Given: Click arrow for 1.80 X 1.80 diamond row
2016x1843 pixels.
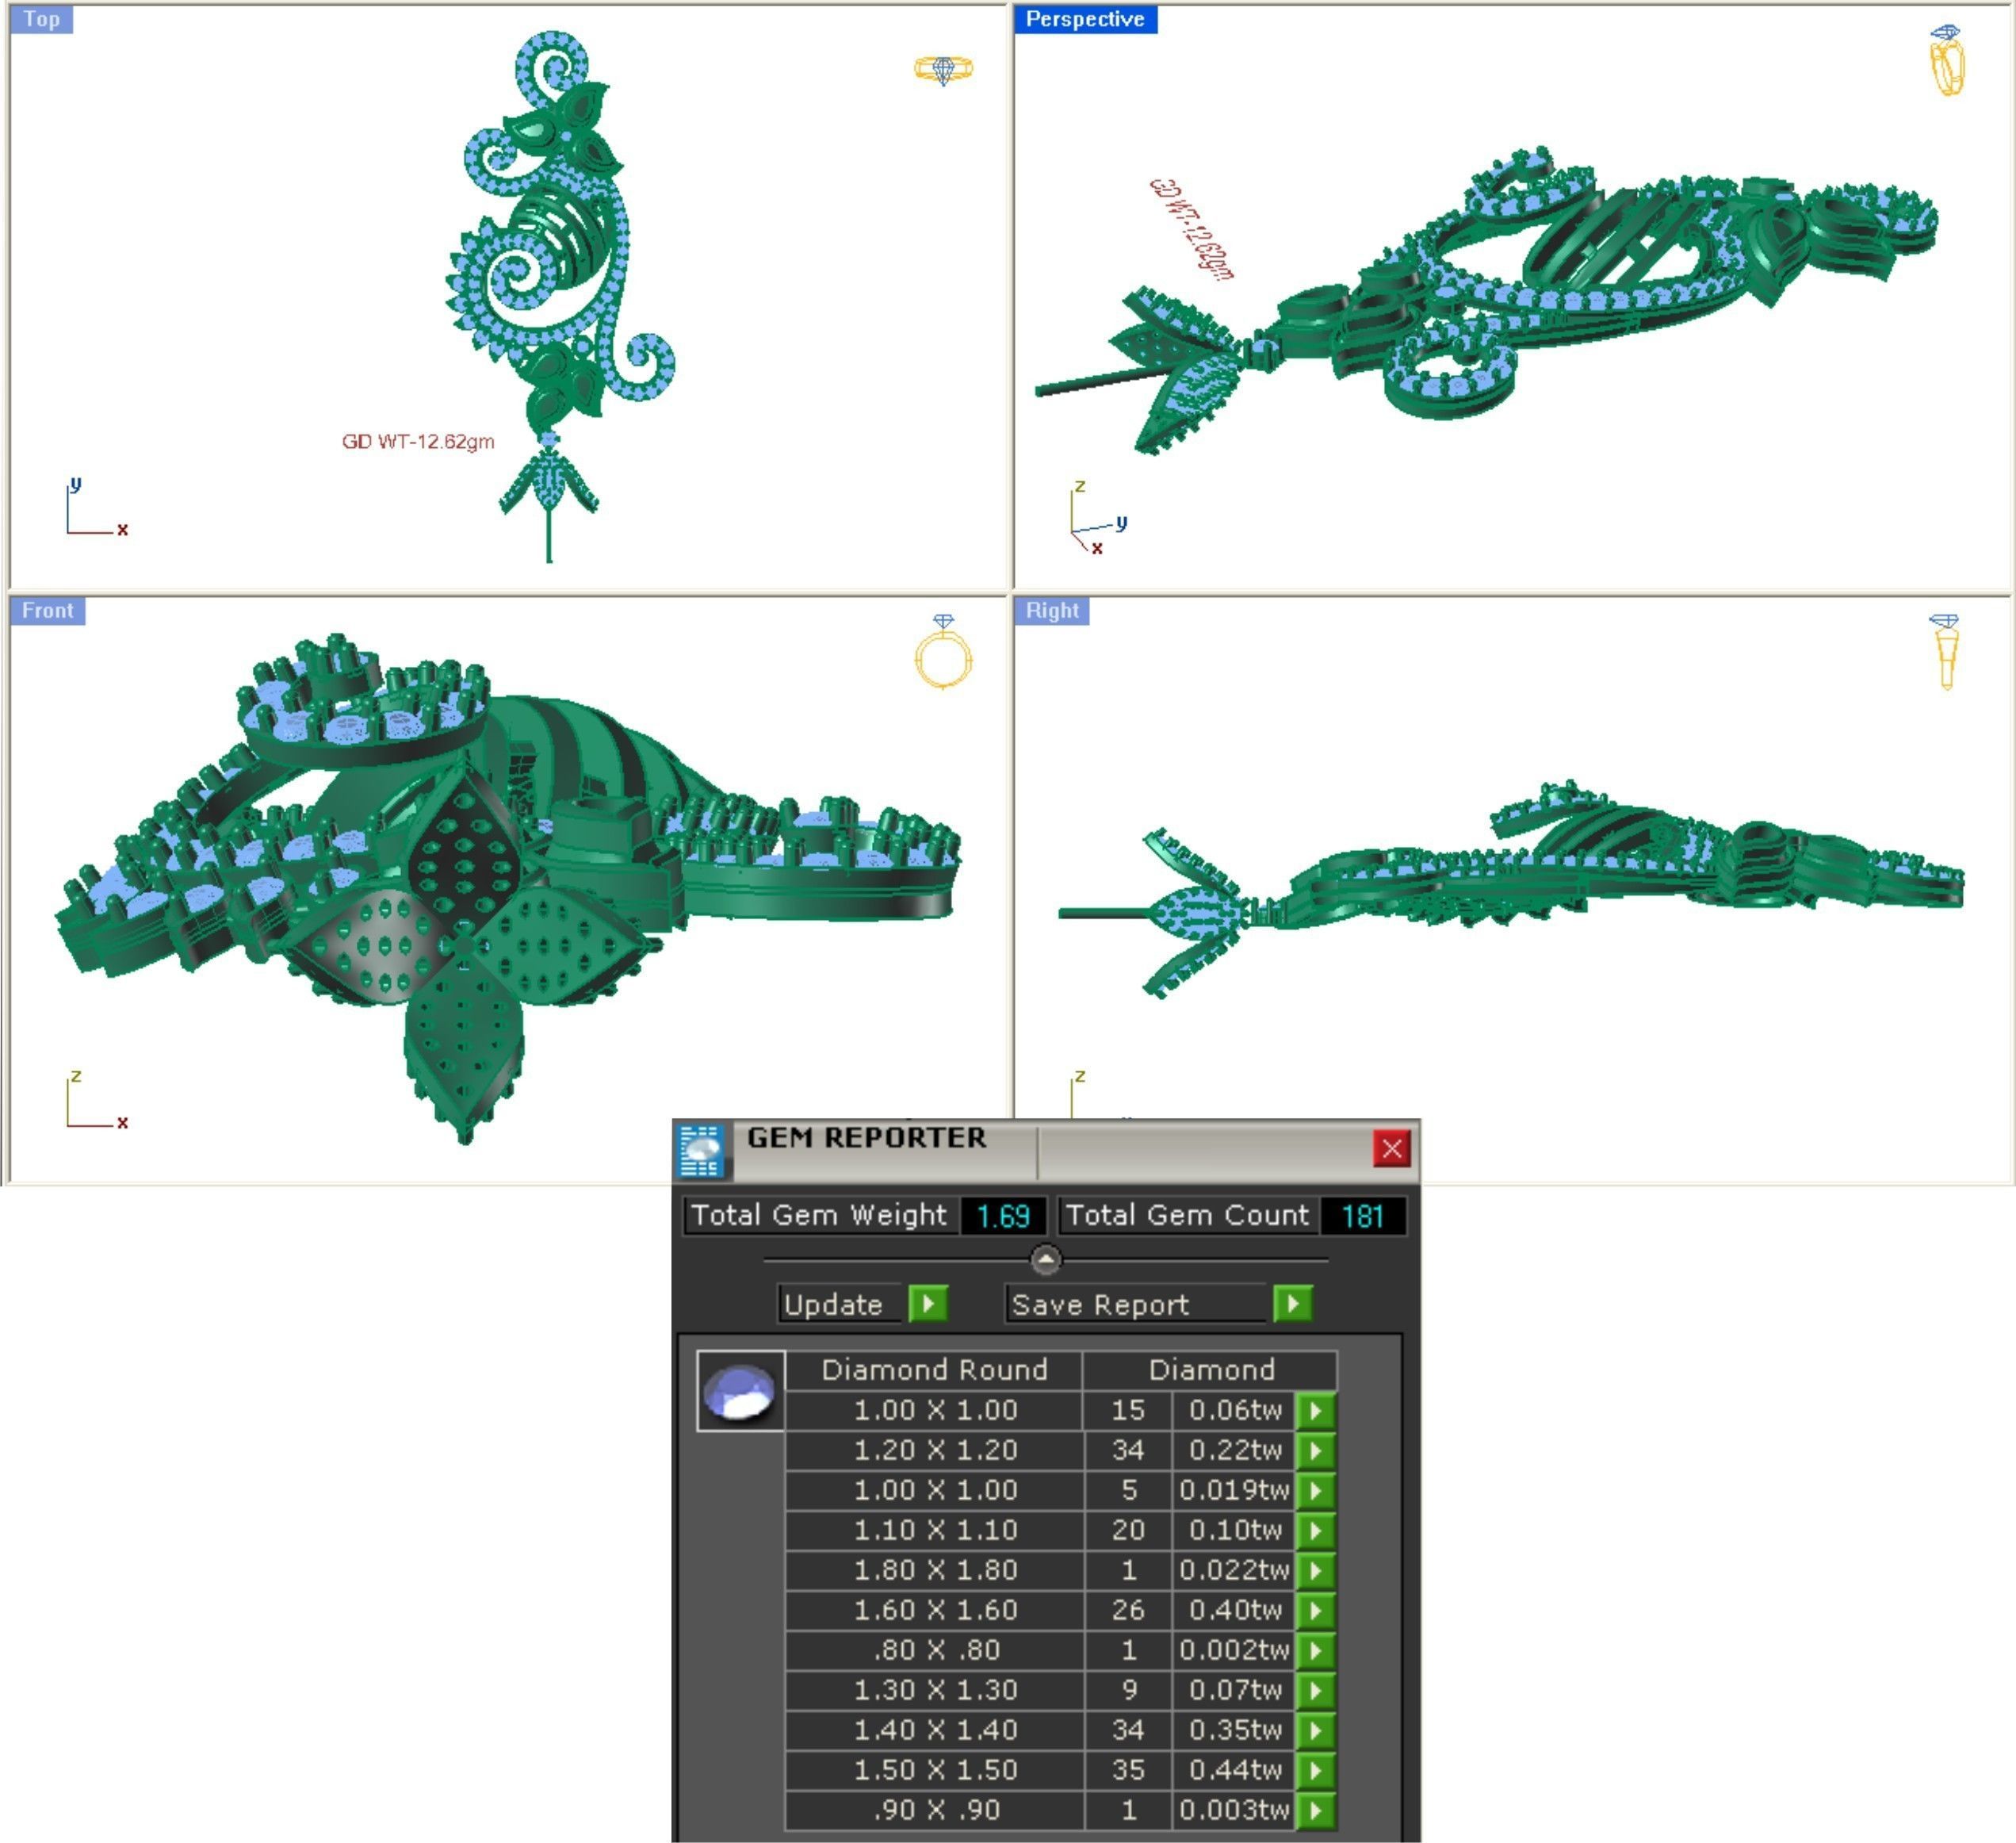Looking at the screenshot, I should pos(1316,1570).
